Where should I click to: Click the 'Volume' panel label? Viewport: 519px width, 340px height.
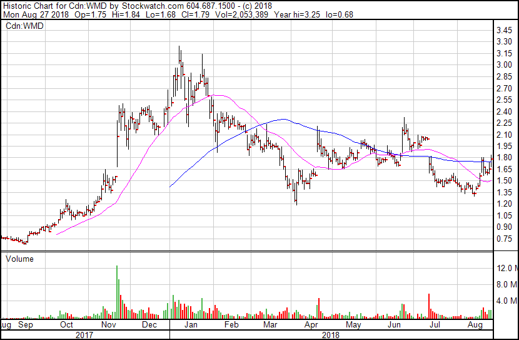tap(19, 259)
